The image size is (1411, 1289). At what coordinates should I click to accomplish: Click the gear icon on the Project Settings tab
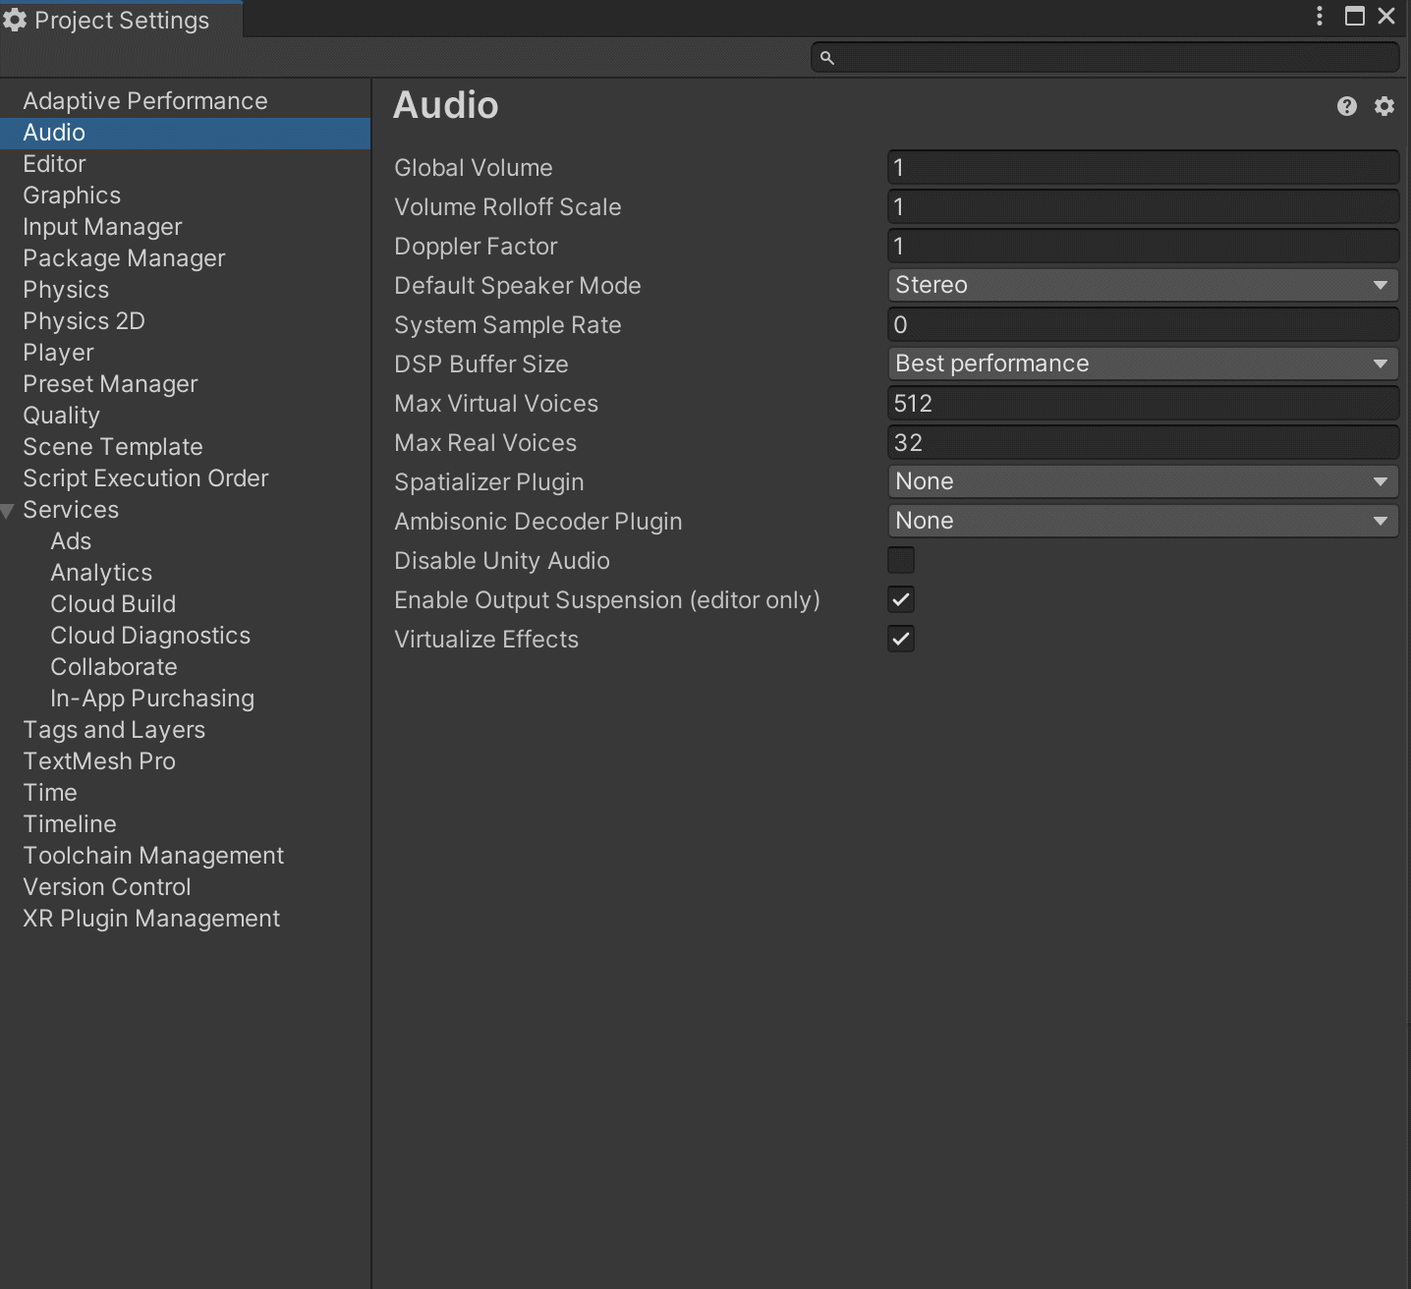click(15, 19)
